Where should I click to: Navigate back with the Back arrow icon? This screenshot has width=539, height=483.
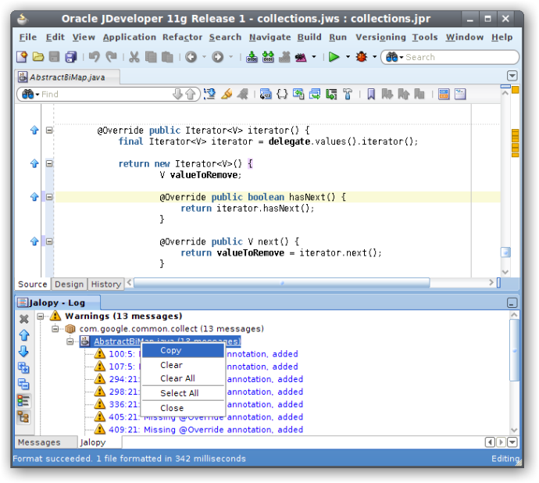coord(191,57)
